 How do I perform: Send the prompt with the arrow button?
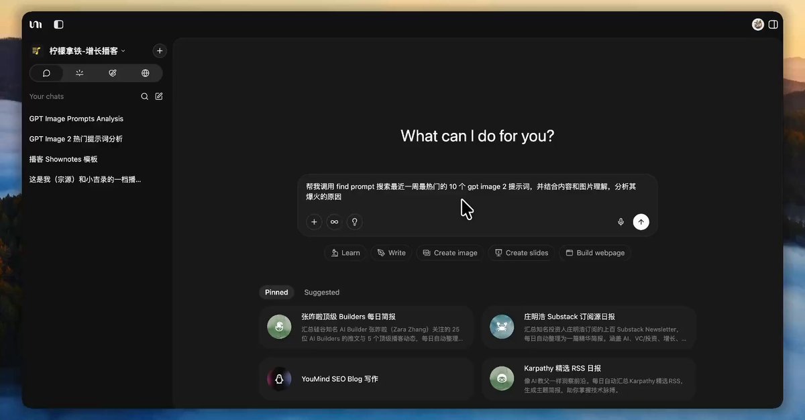coord(641,222)
